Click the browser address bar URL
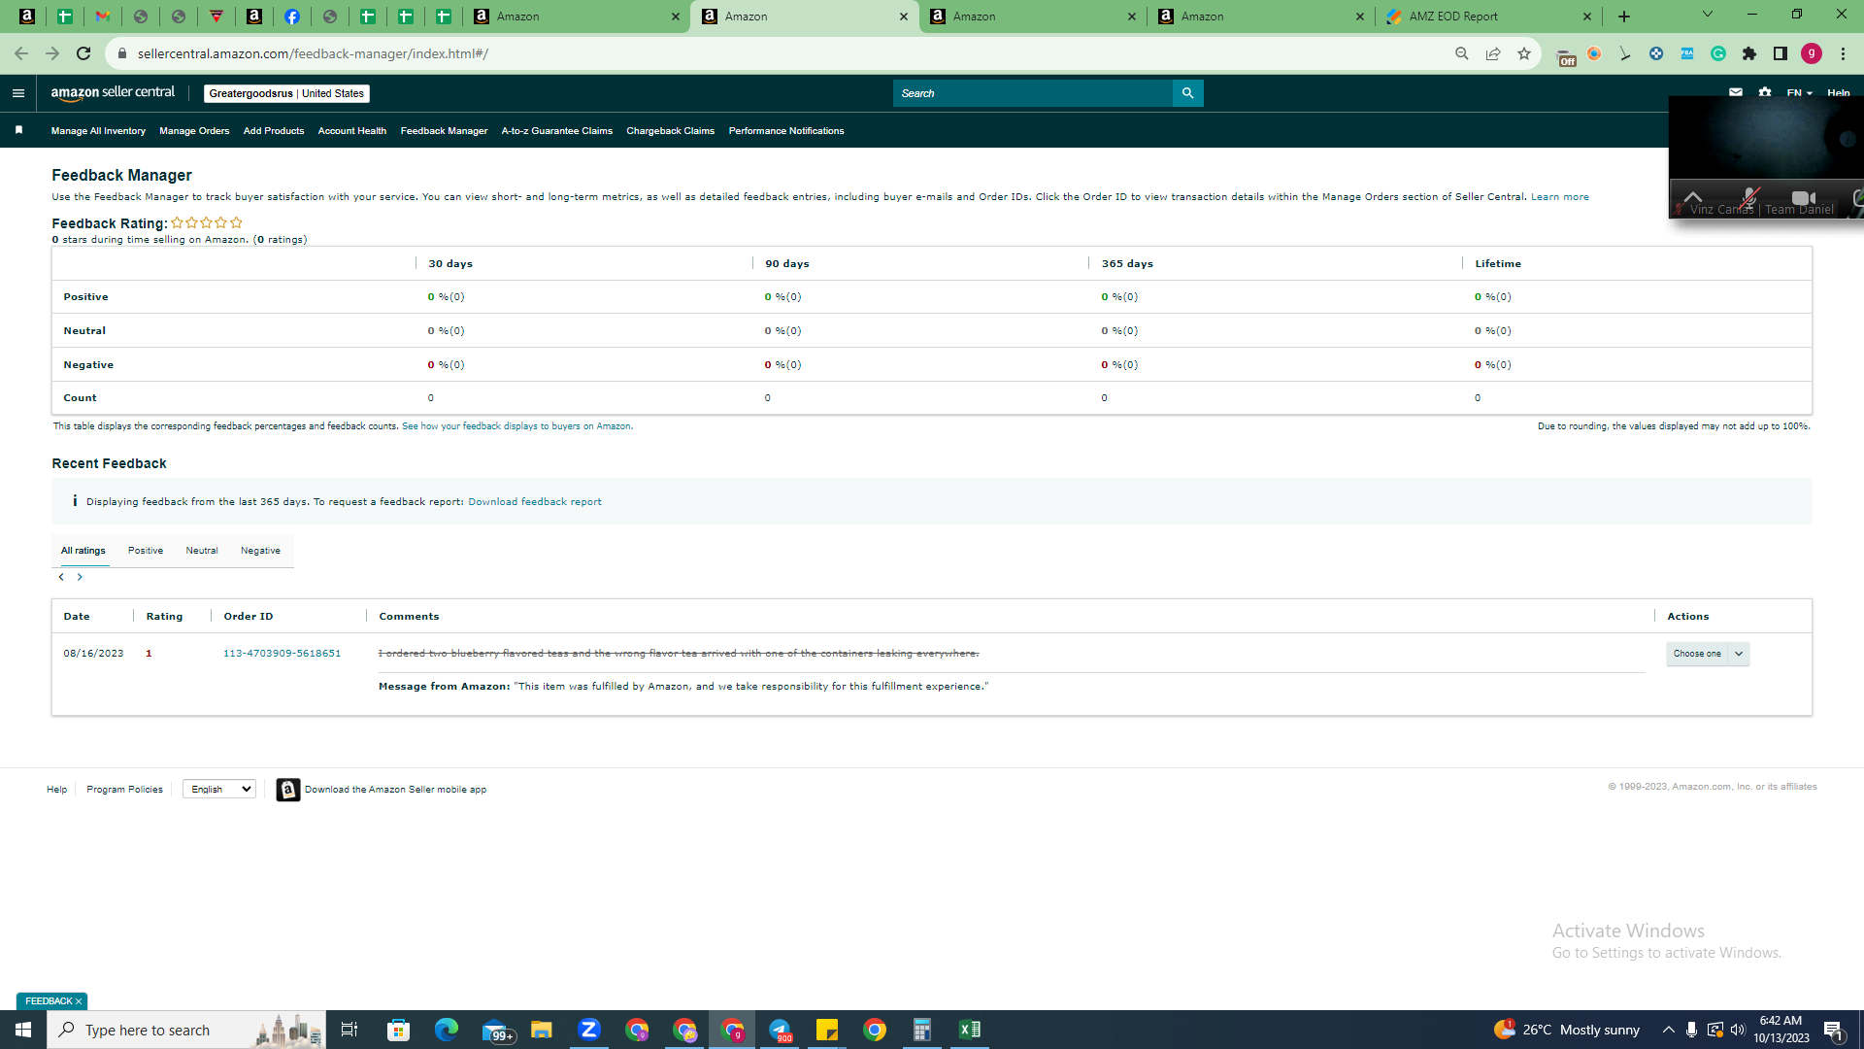This screenshot has height=1049, width=1864. [313, 53]
